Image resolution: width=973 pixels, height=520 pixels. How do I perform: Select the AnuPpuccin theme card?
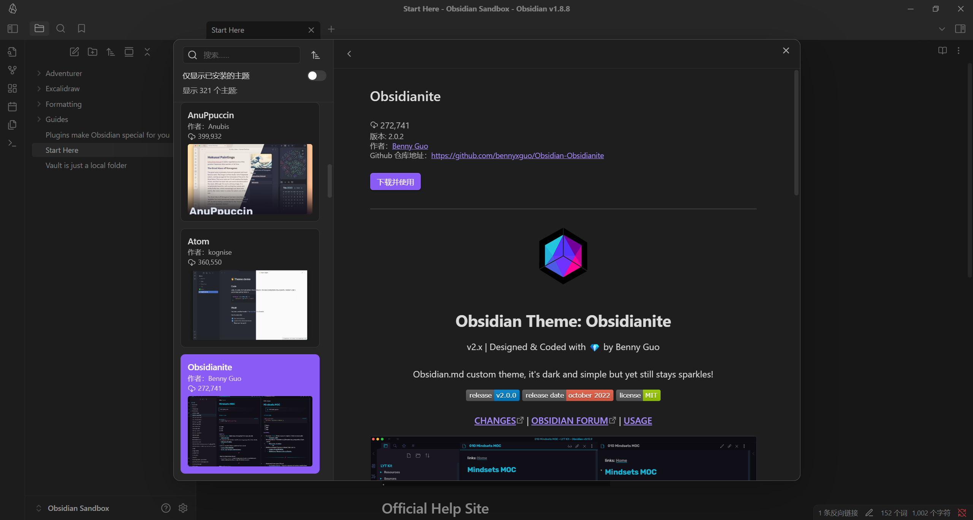click(250, 162)
